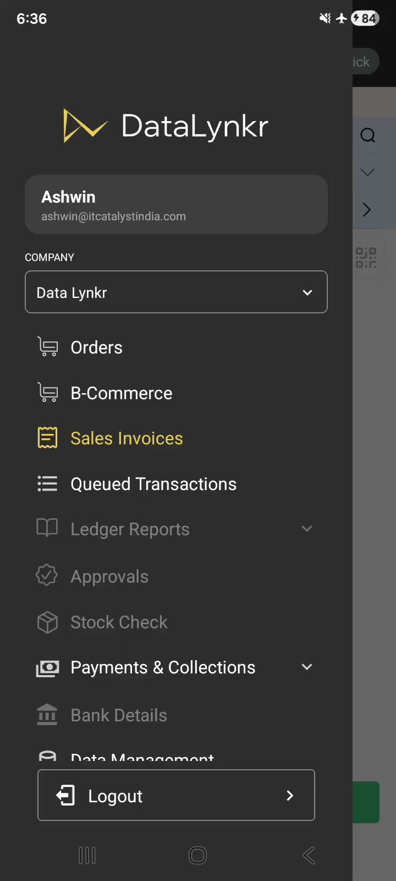Tap the Android back navigation button
This screenshot has width=396, height=881.
pyautogui.click(x=309, y=855)
